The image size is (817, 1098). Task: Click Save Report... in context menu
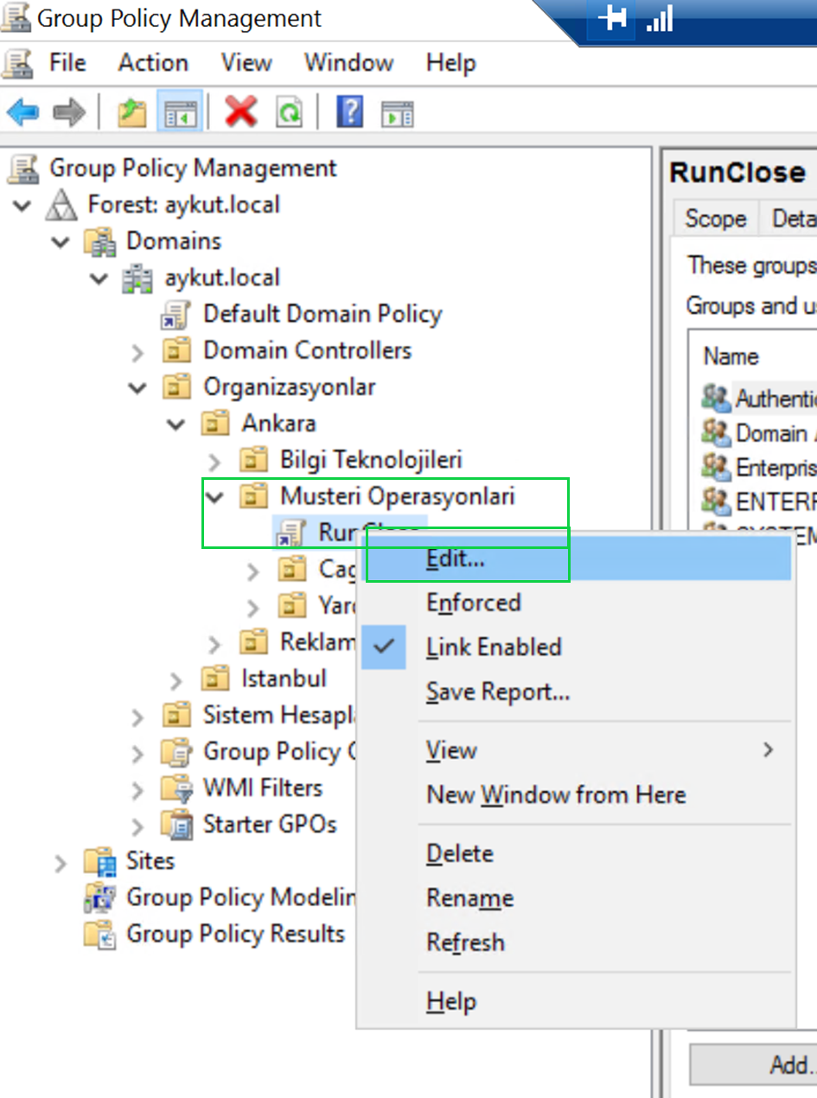tap(498, 692)
